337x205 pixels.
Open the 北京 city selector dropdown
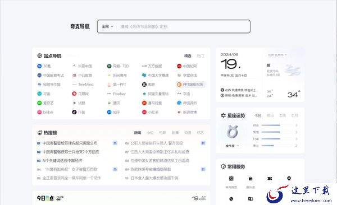(x=277, y=55)
